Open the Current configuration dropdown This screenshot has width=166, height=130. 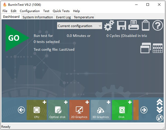coord(79,26)
